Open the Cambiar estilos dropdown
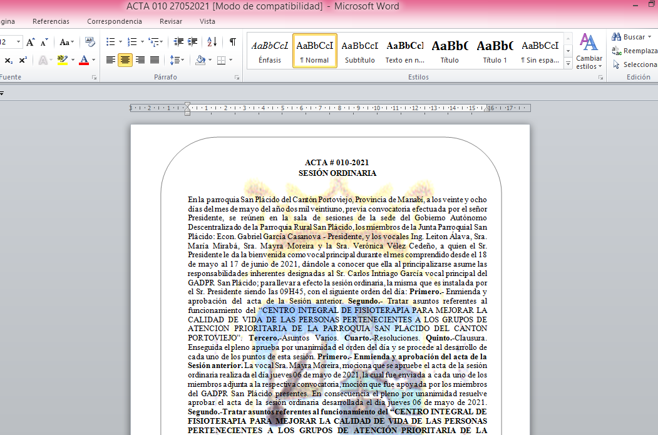Image resolution: width=658 pixels, height=435 pixels. [x=589, y=52]
